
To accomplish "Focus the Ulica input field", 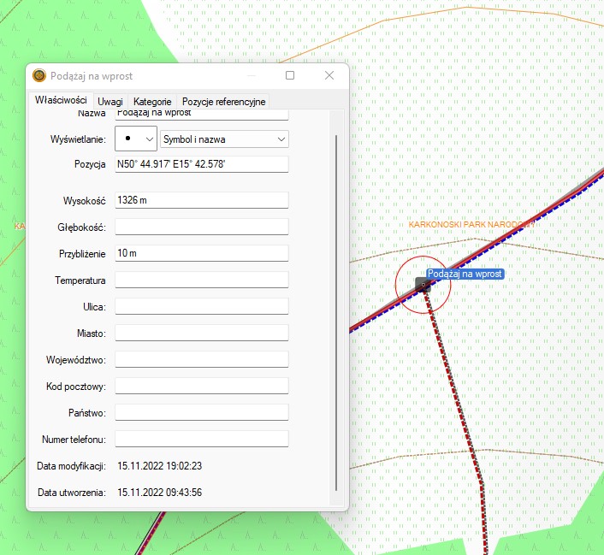I will 201,306.
